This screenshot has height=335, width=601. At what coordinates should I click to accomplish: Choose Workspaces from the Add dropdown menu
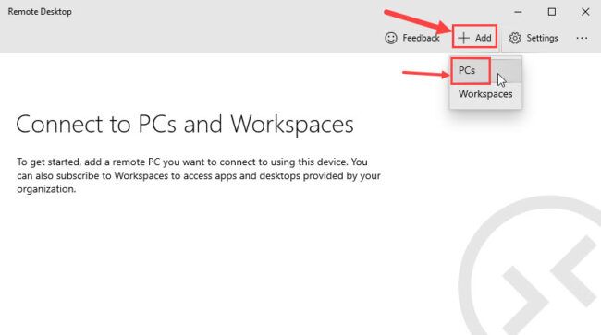[485, 94]
